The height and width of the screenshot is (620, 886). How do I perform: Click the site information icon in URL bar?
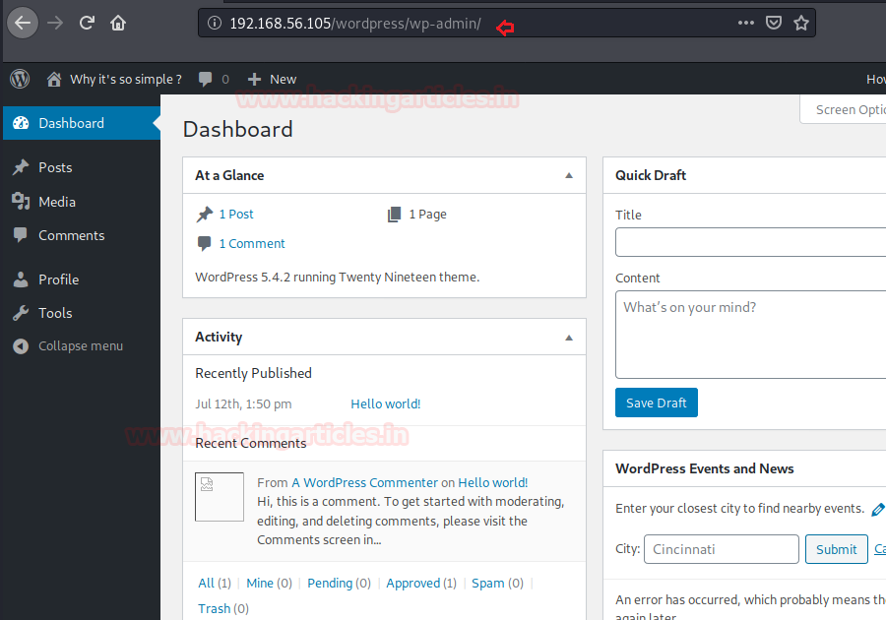(x=214, y=23)
